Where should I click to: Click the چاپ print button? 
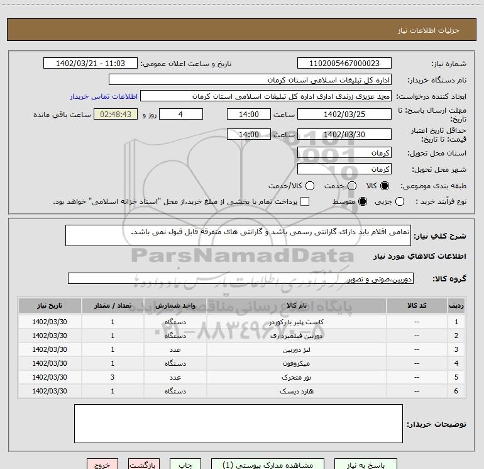[185, 465]
